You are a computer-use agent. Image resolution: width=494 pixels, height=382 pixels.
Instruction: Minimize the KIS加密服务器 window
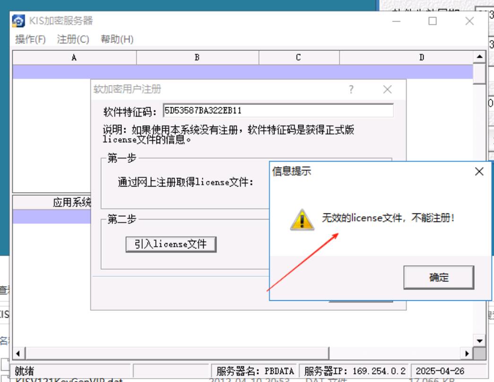coord(396,21)
